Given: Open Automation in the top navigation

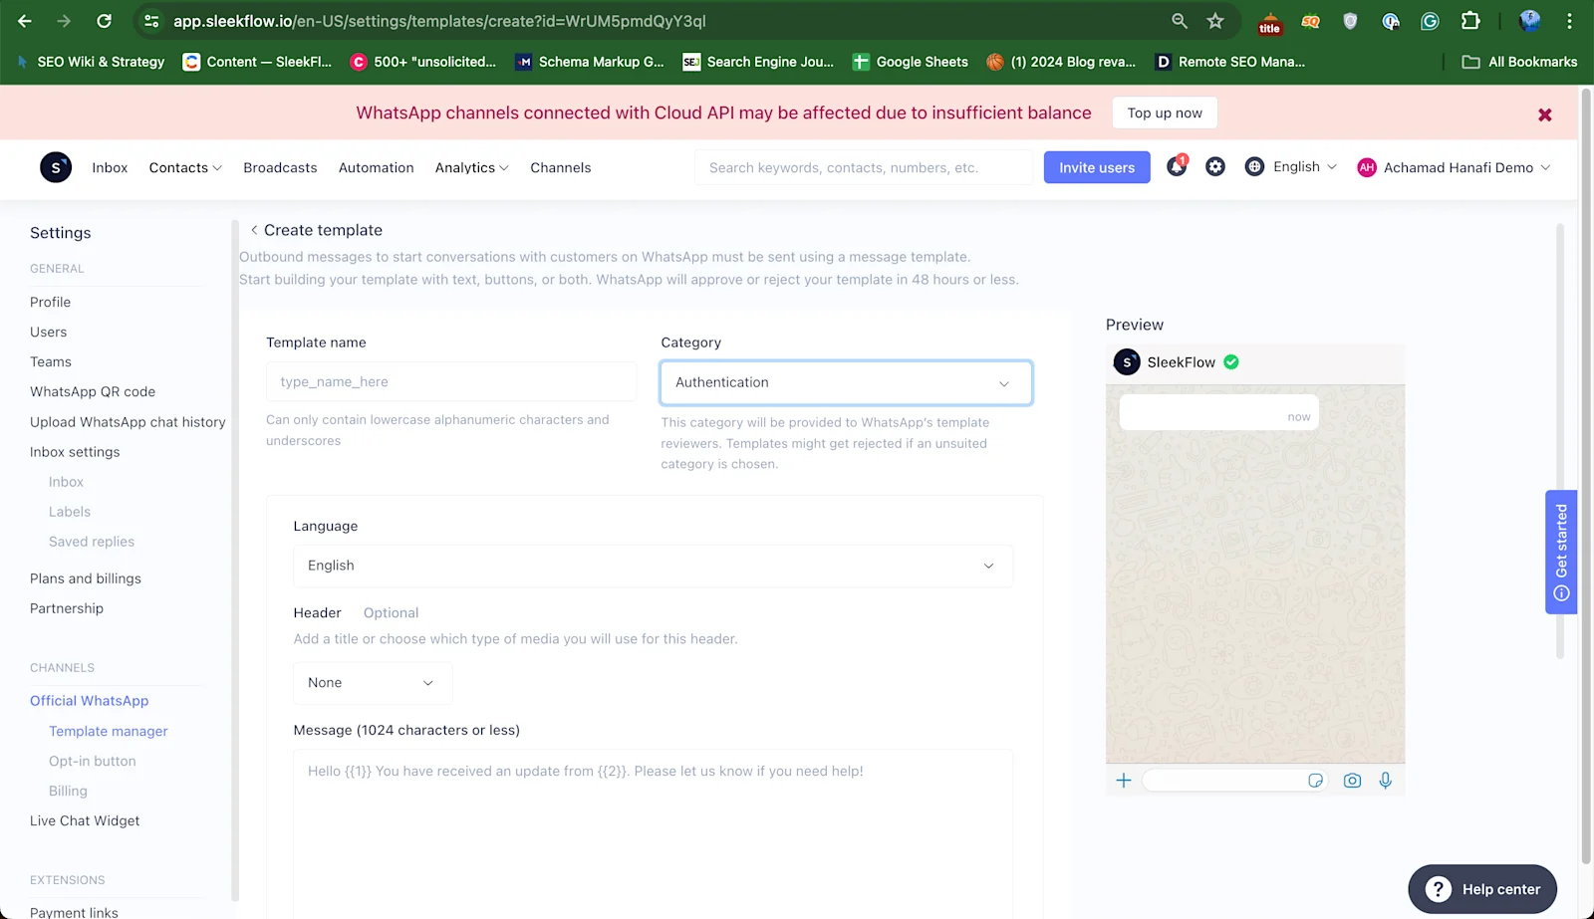Looking at the screenshot, I should 376,167.
